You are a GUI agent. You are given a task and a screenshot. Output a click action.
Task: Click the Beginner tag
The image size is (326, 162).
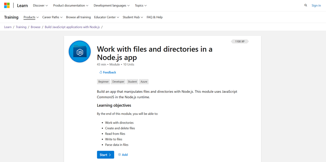103,82
